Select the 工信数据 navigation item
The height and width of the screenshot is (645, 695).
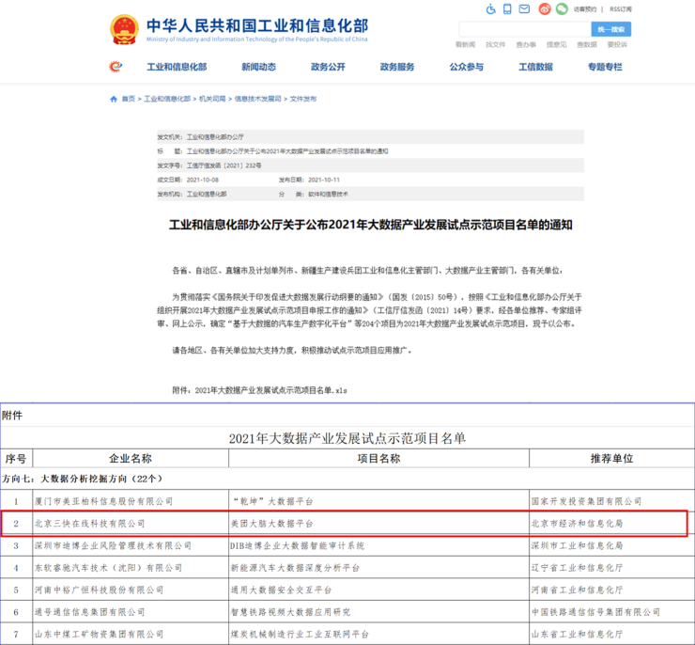(535, 68)
